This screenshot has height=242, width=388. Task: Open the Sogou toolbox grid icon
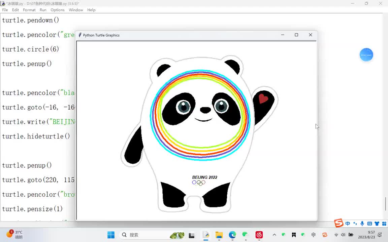click(384, 224)
